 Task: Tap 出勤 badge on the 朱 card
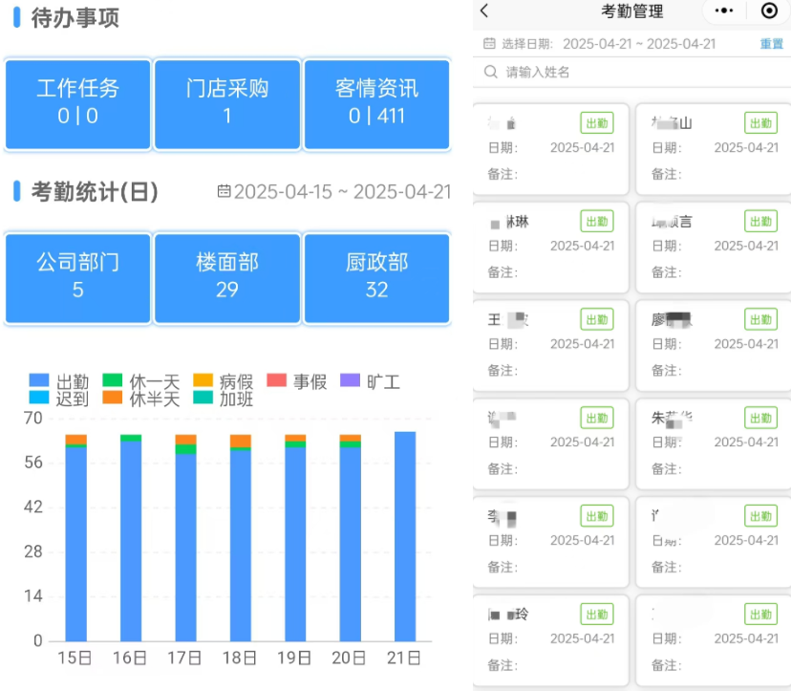[x=760, y=418]
